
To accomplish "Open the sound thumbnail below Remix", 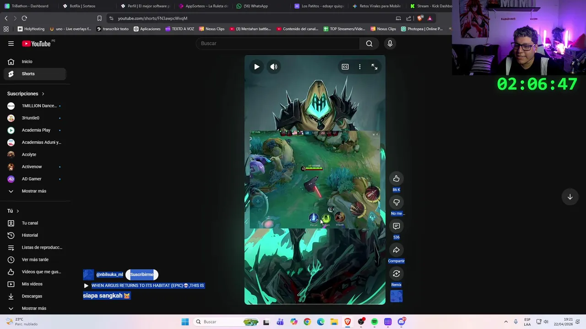I will [396, 297].
